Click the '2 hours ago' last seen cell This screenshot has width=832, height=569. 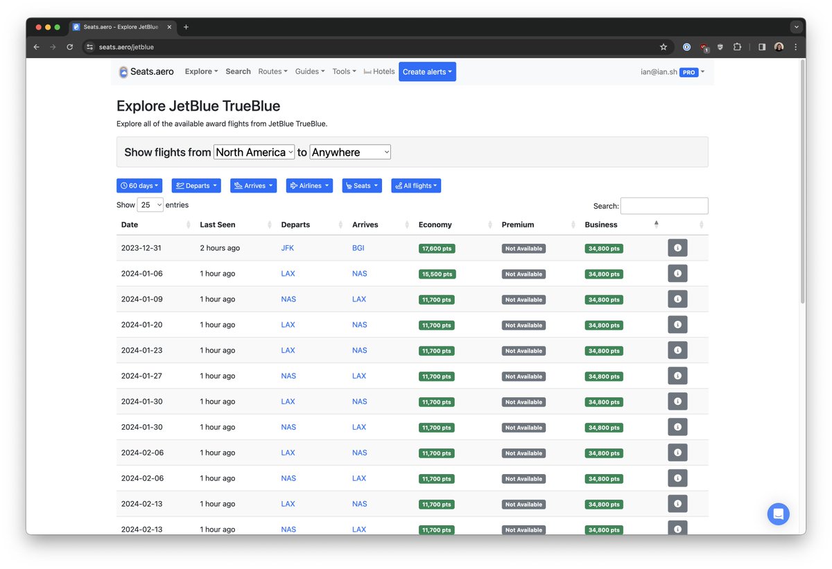click(x=220, y=248)
